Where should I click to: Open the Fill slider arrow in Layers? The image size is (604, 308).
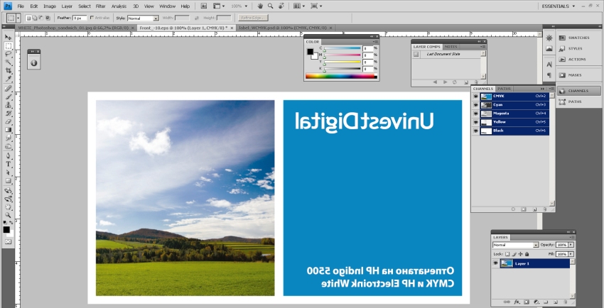tap(571, 254)
